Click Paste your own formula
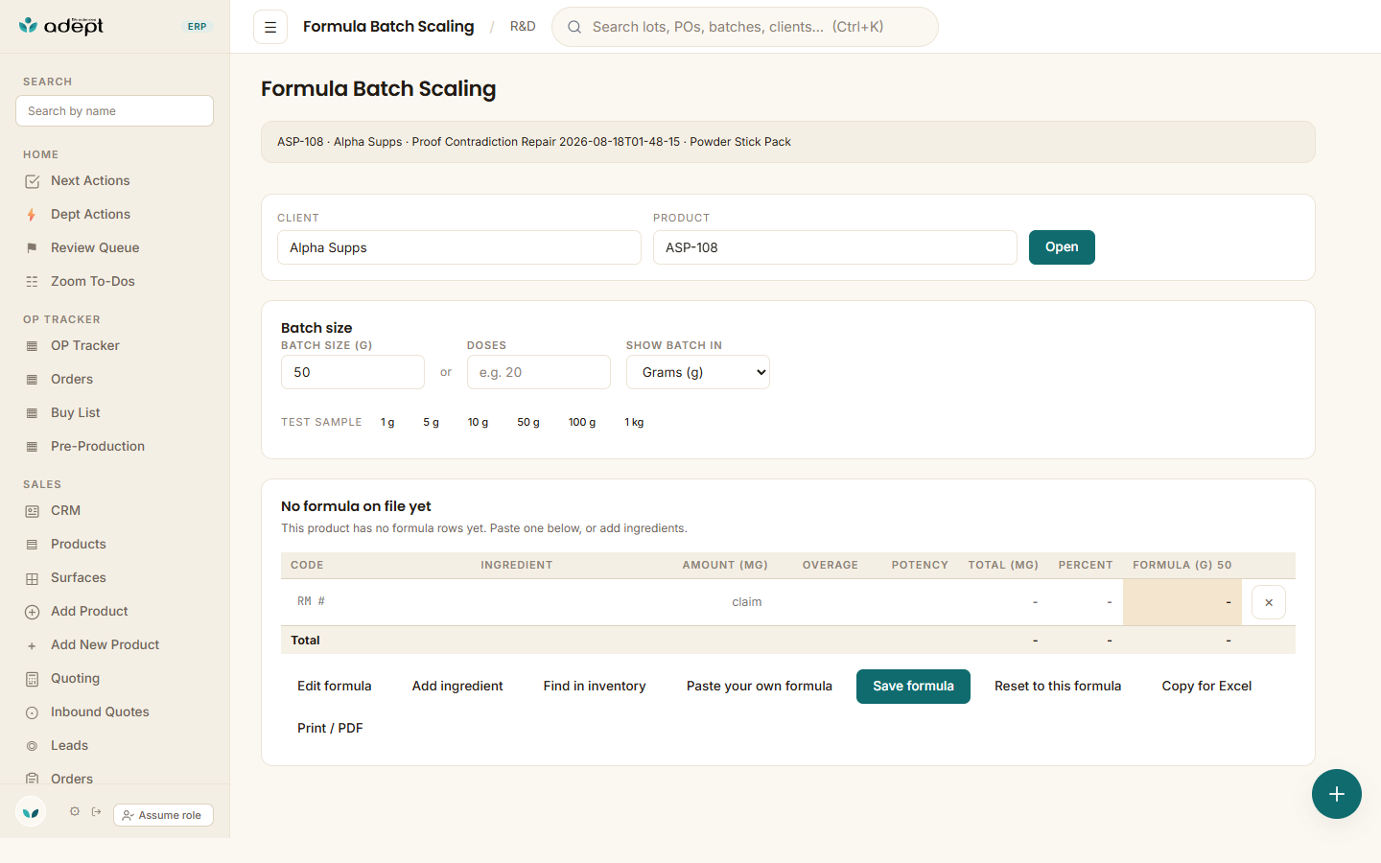Viewport: 1381px width, 863px height. point(760,687)
